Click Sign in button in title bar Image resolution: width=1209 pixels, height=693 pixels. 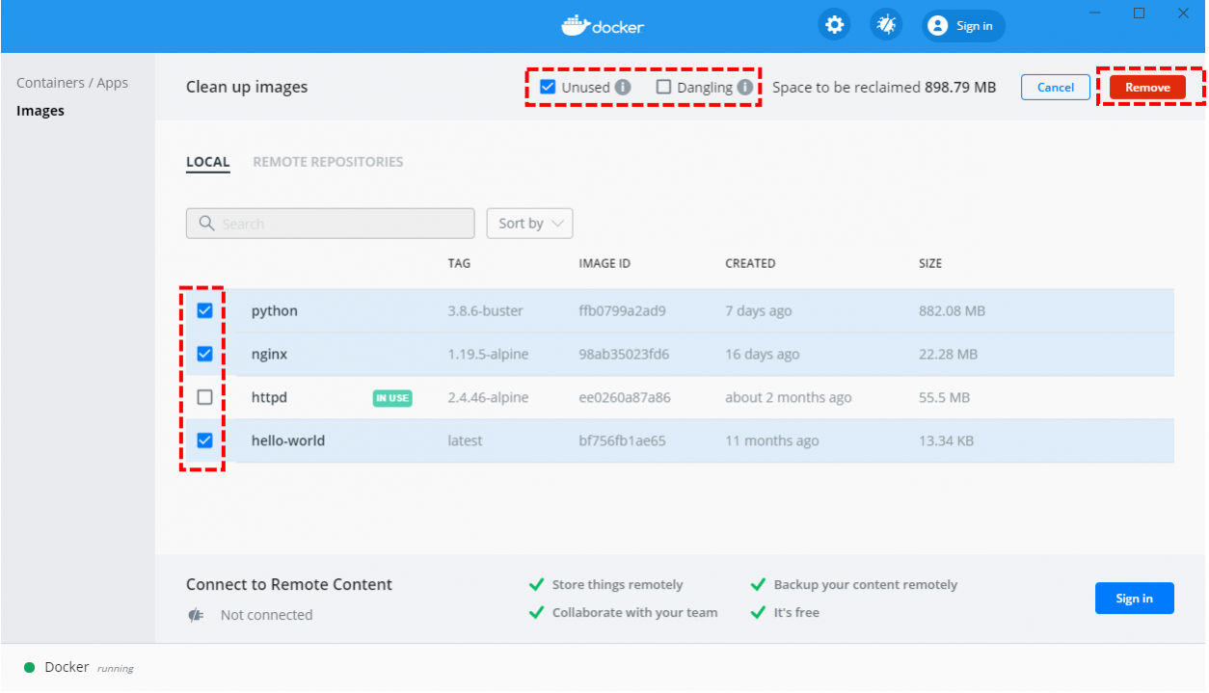[x=963, y=26]
